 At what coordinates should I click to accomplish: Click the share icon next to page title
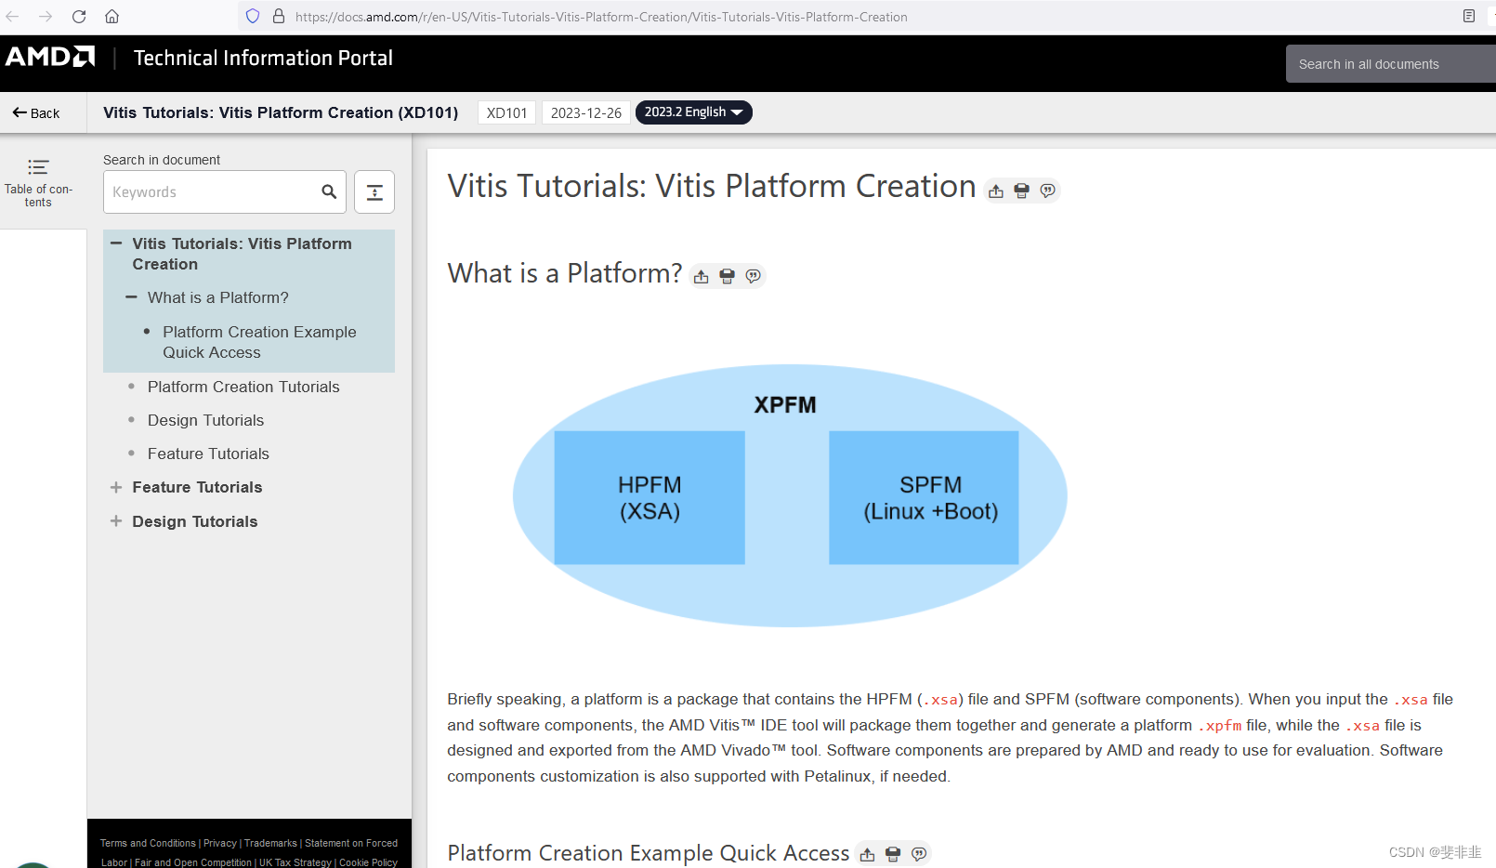994,191
